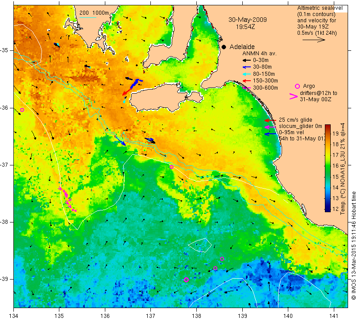Click the ANMN 4h av. legend heading
Viewport: 357px width, 321px height.
pos(259,53)
